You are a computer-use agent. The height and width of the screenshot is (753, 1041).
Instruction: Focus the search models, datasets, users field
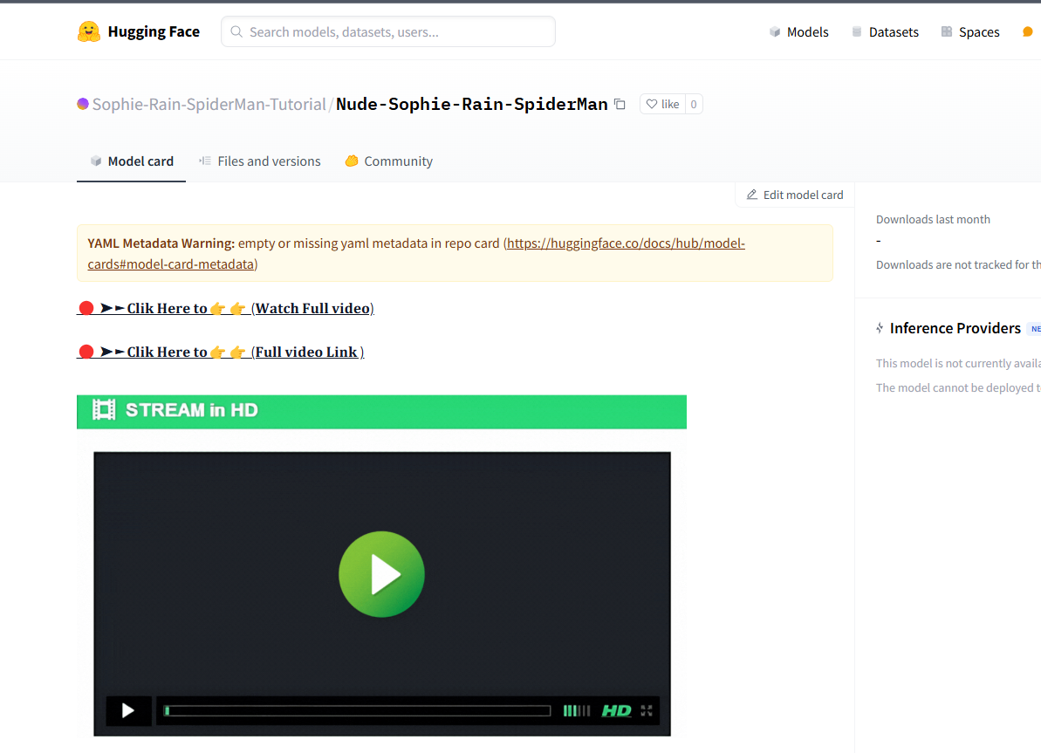(x=387, y=32)
